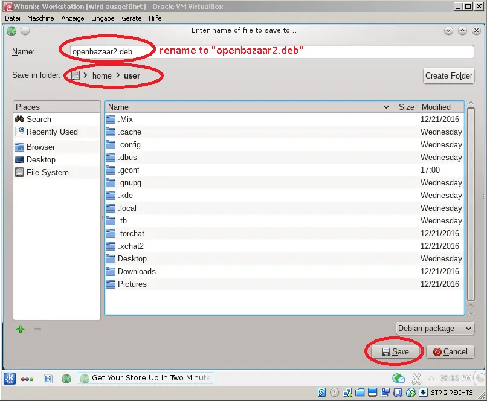Click the Name column sort arrow
Screen dimensions: 487x401
tap(386, 107)
